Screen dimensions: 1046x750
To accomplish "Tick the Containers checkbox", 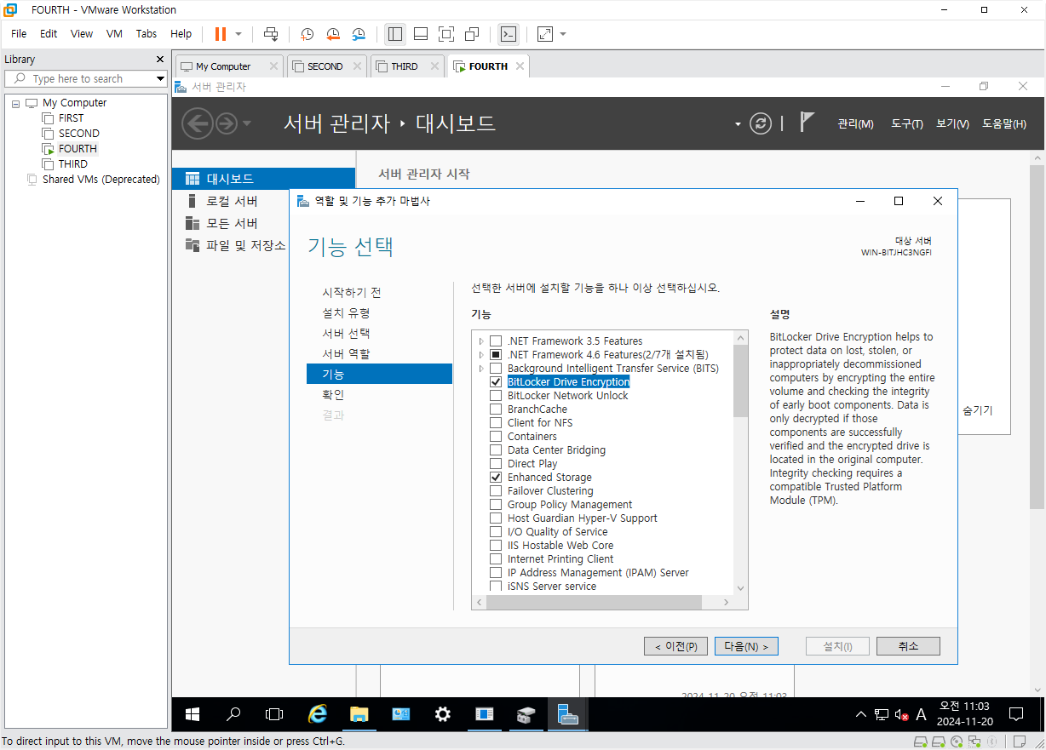I will click(x=496, y=437).
